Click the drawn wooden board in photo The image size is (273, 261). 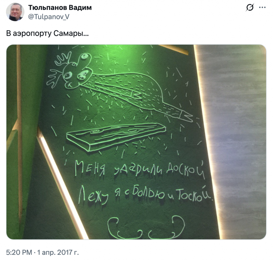click(x=116, y=136)
